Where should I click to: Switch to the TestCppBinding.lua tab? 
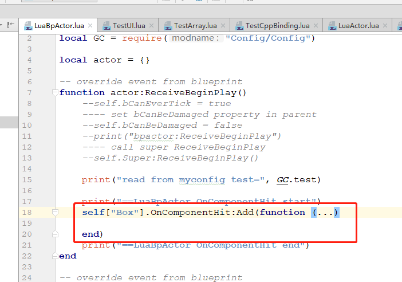277,26
